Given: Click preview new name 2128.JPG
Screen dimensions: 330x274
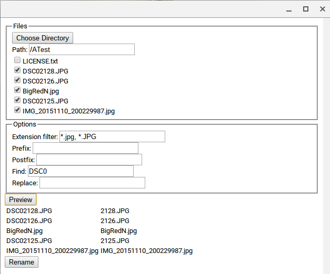Looking at the screenshot, I should click(x=115, y=211).
